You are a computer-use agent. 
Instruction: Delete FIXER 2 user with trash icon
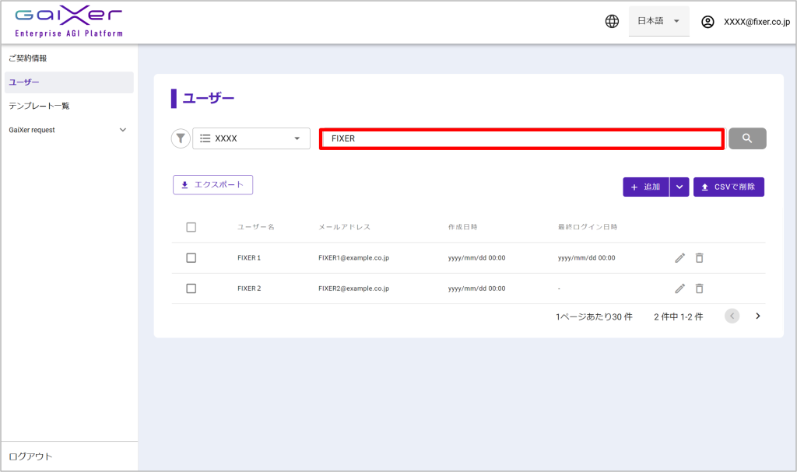[699, 288]
